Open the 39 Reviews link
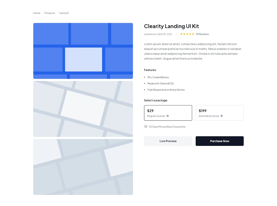277x206 pixels. [x=202, y=34]
